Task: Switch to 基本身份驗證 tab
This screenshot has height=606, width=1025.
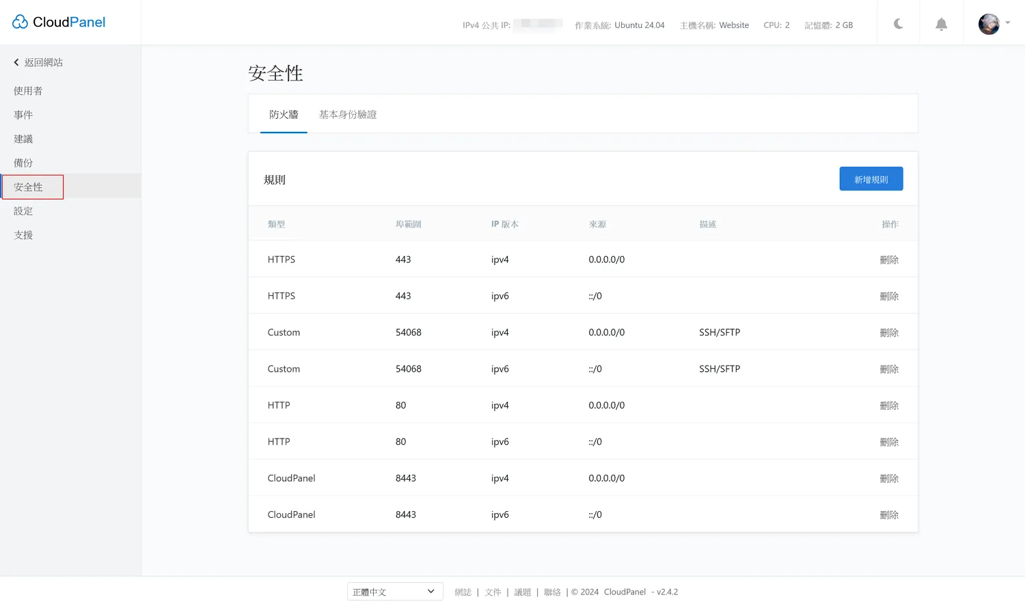Action: click(x=348, y=115)
